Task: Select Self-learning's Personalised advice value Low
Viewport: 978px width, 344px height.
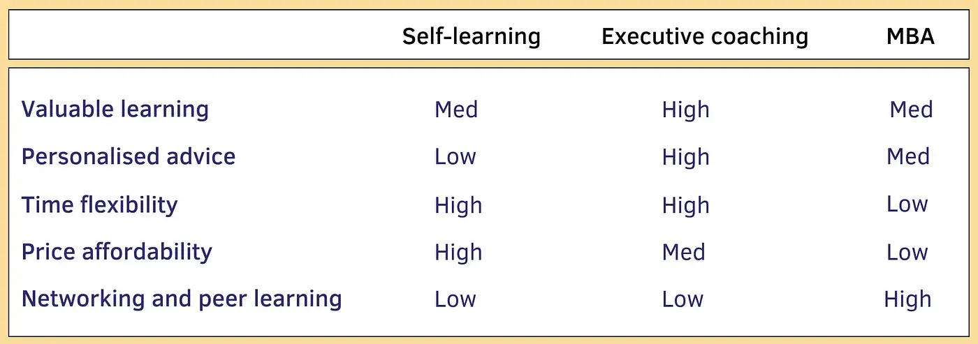Action: [x=455, y=156]
